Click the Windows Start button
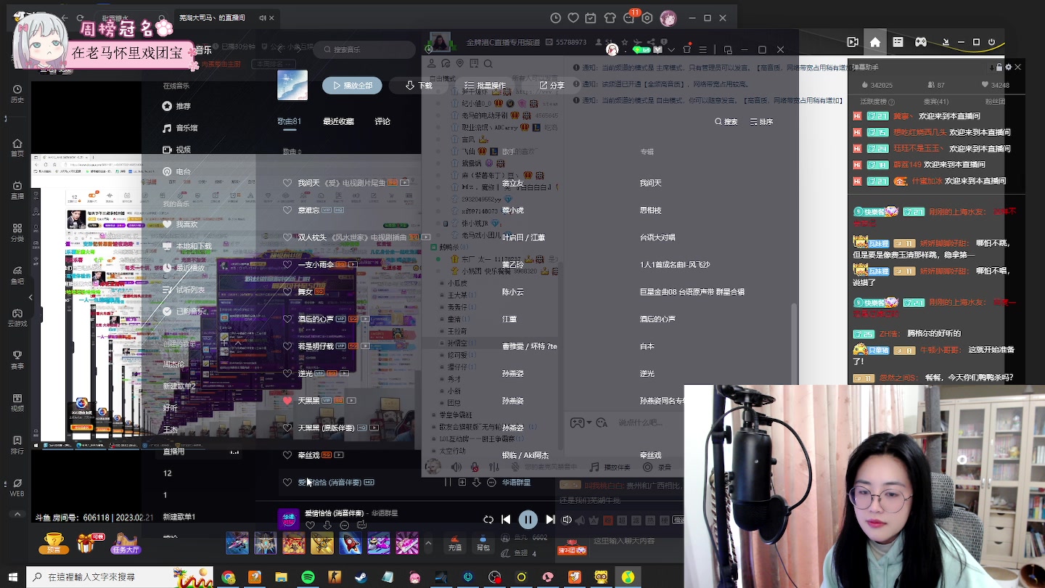The width and height of the screenshot is (1045, 588). tap(13, 577)
